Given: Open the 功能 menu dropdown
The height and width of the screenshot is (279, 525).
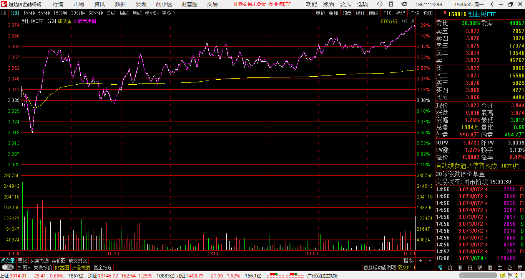Looking at the screenshot, I should [x=312, y=4].
